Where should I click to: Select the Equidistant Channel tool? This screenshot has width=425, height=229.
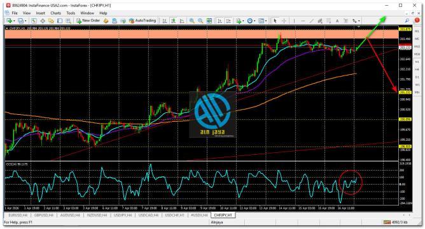point(320,21)
